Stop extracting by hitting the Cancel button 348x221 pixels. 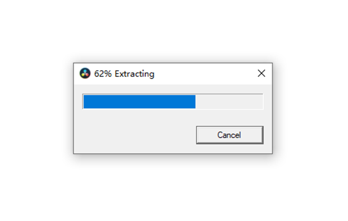point(230,135)
